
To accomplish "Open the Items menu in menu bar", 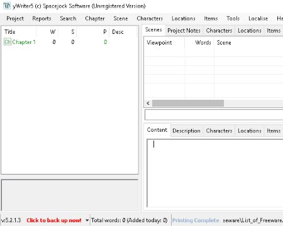I will 211,19.
